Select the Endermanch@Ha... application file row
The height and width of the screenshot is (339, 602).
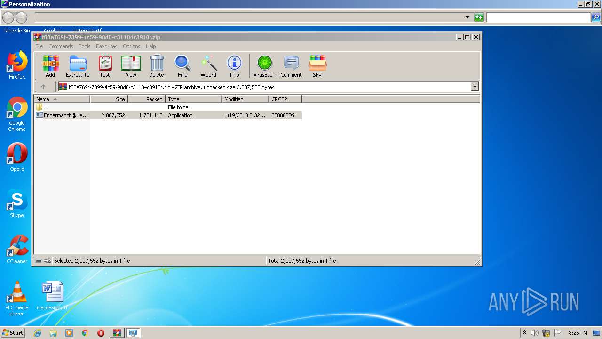click(x=168, y=115)
